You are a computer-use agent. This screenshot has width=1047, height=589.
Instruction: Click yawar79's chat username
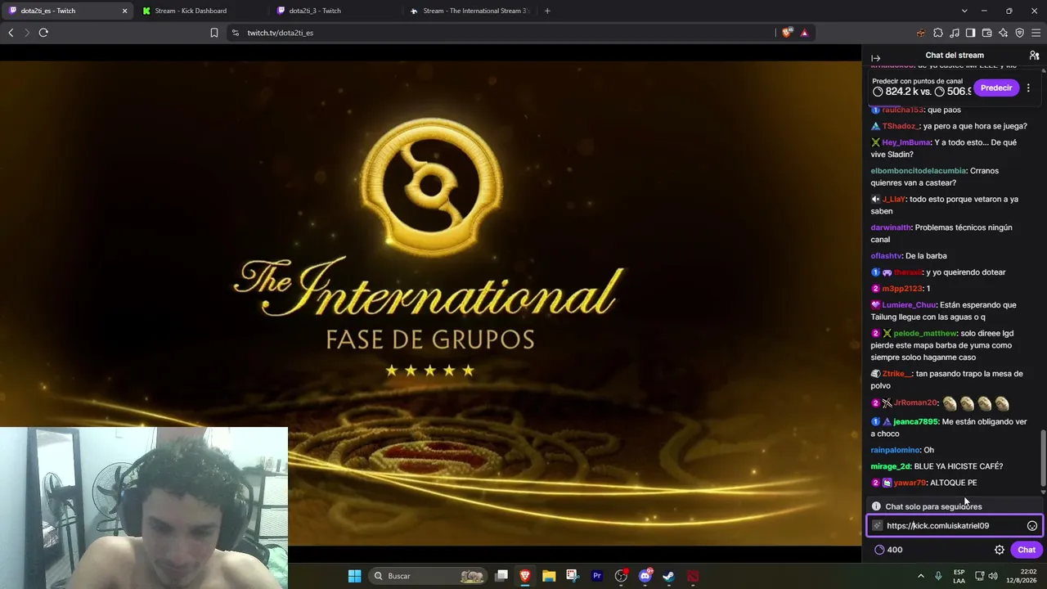910,483
